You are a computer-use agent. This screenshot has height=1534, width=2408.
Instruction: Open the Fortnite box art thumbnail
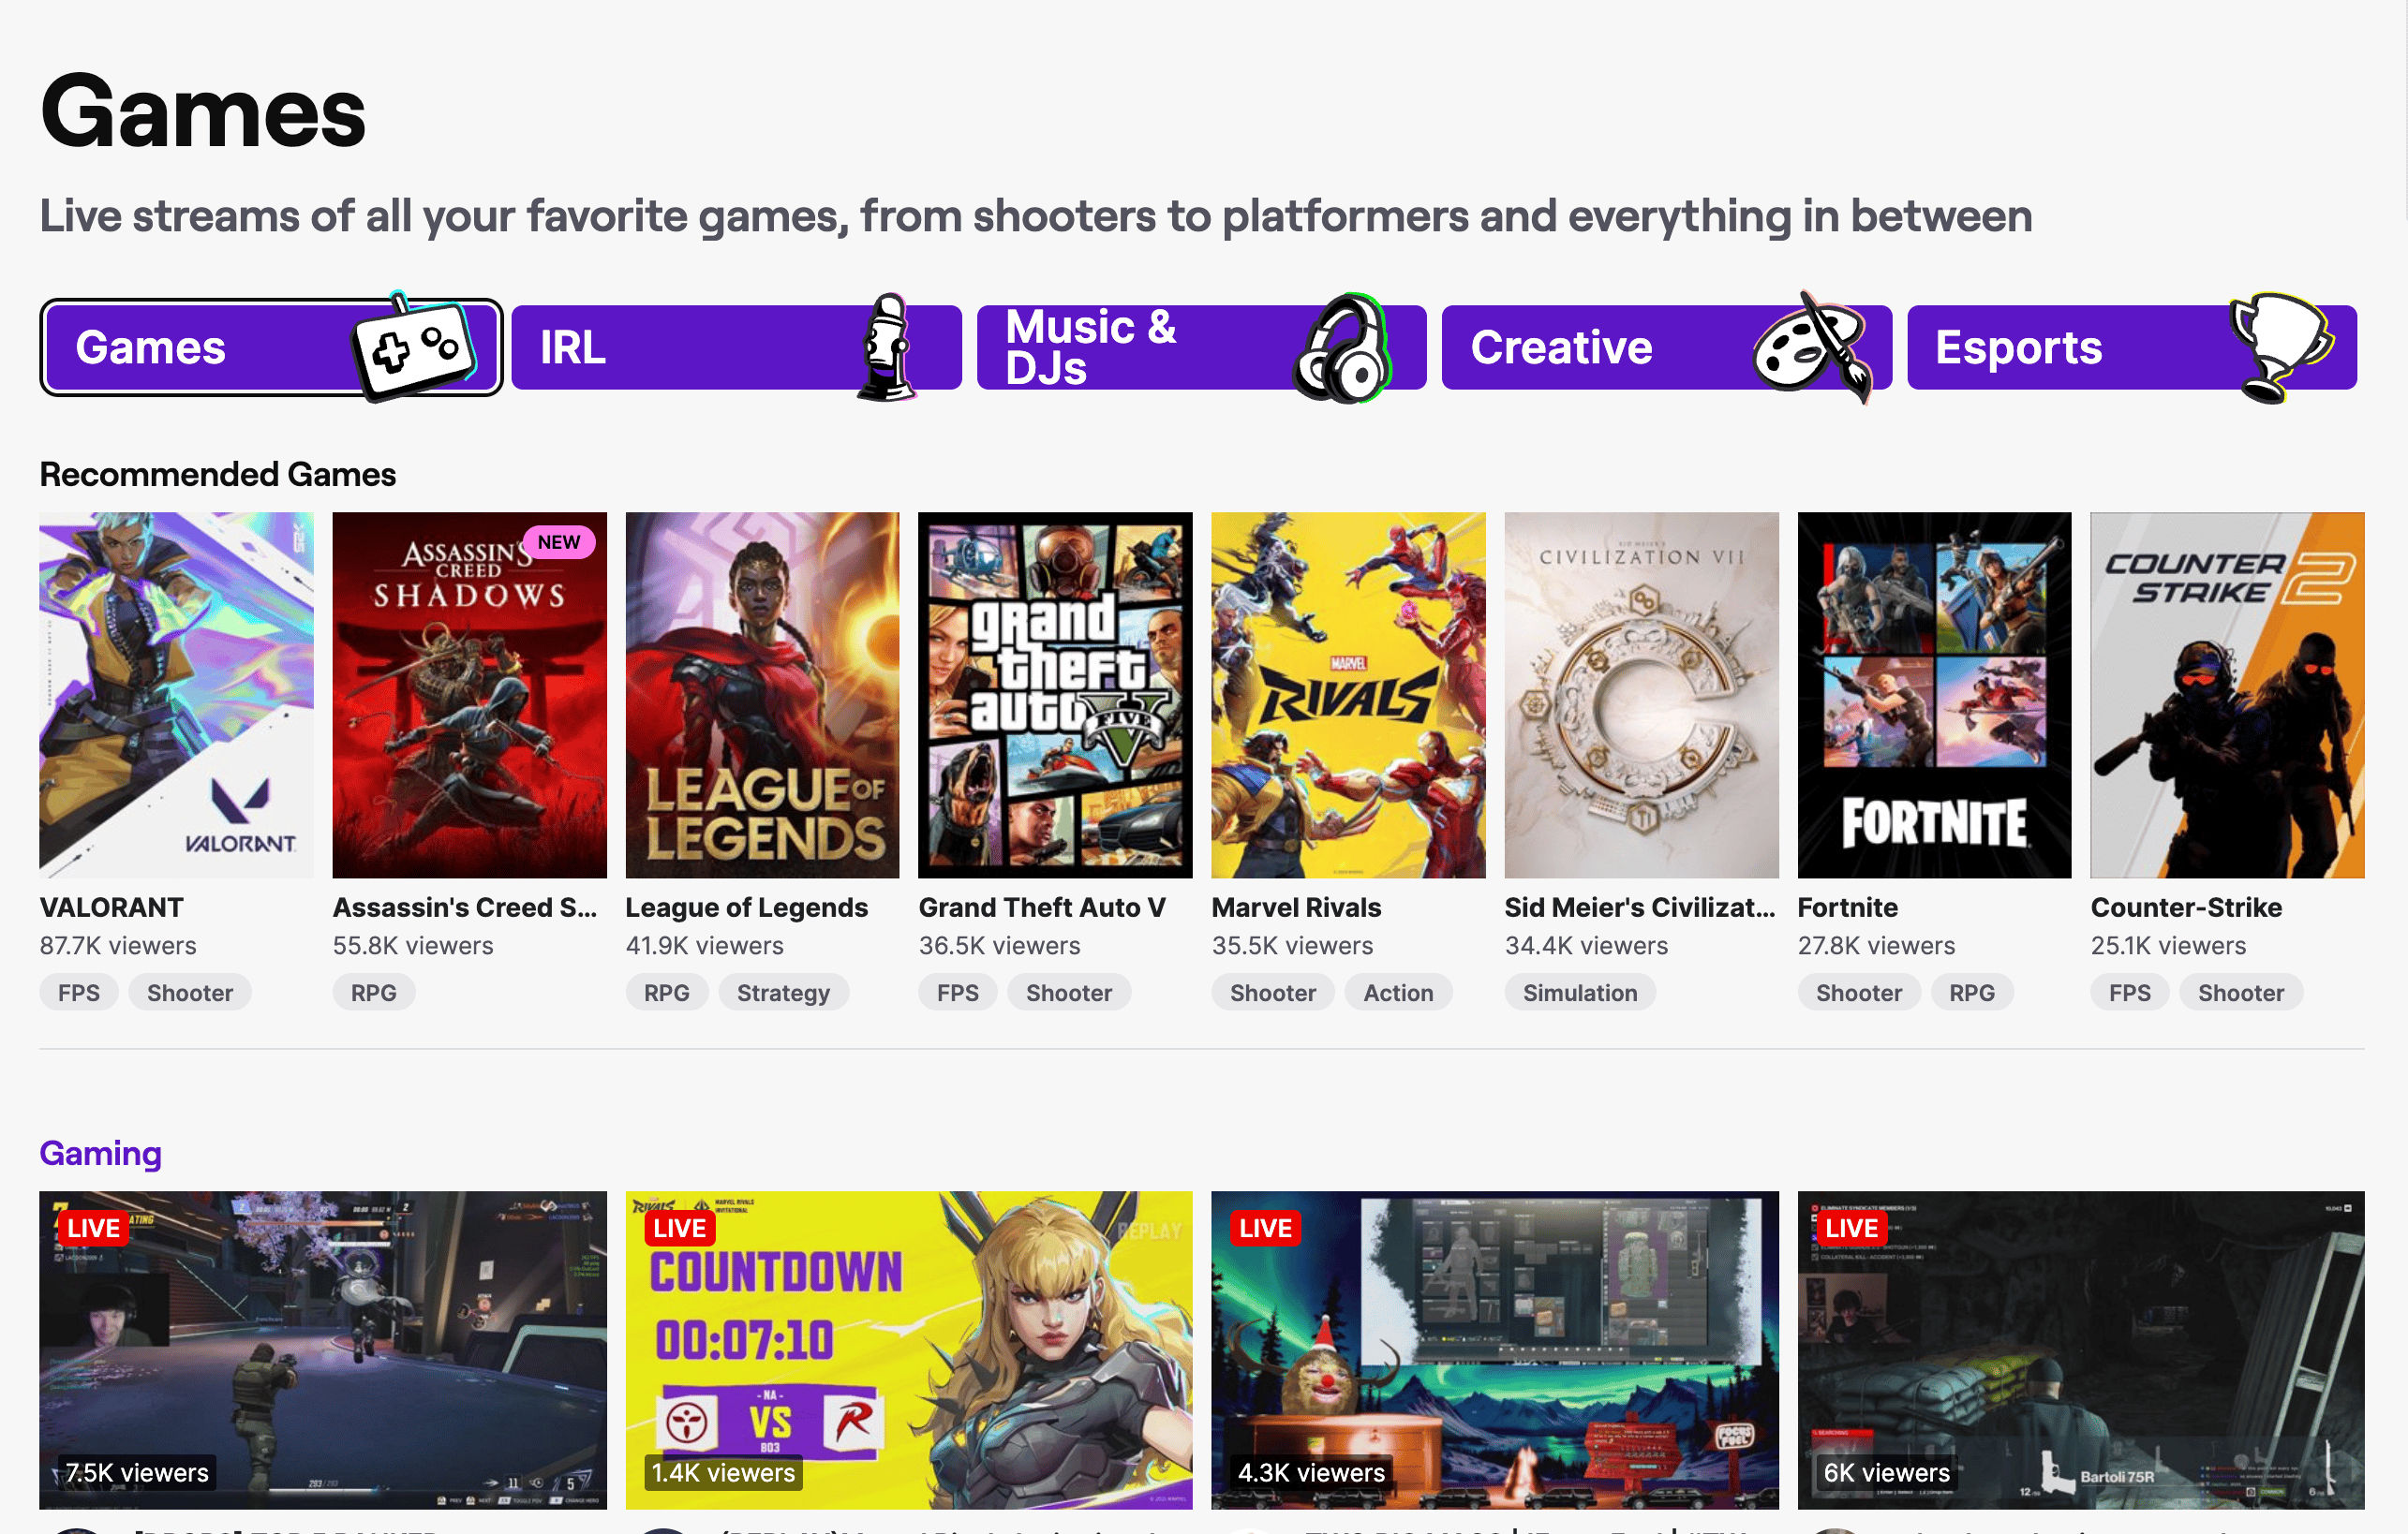tap(1933, 696)
